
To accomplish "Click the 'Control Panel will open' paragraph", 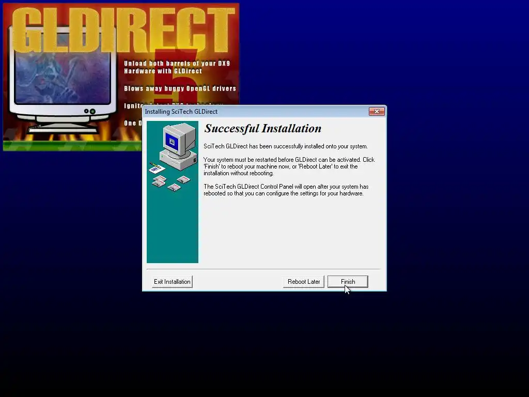I will pyautogui.click(x=286, y=190).
